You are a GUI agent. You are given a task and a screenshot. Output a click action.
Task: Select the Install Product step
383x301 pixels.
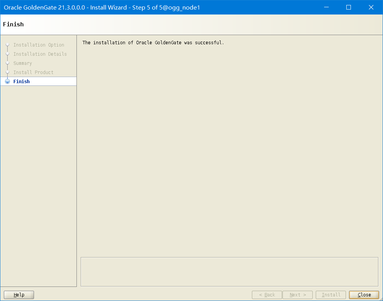click(33, 72)
